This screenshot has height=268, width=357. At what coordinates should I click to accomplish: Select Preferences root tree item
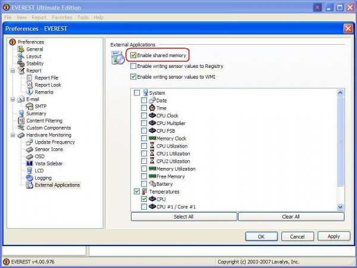pos(31,42)
